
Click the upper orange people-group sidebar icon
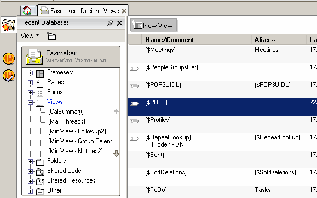tap(9, 59)
